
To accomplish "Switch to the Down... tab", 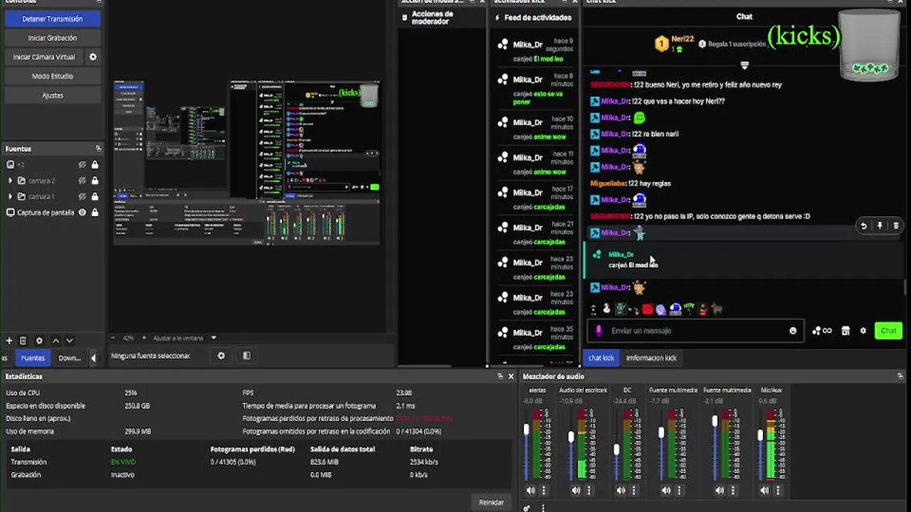I will tap(69, 358).
